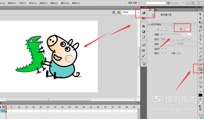Select the Zoom magnifier tool
The height and width of the screenshot is (119, 204).
tap(200, 87)
